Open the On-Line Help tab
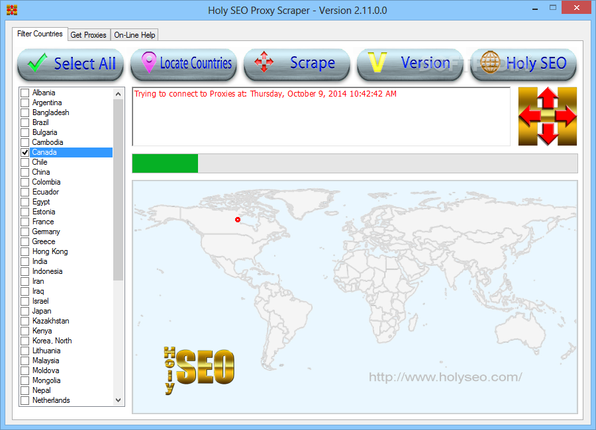Screen dimensions: 596x430 (134, 35)
